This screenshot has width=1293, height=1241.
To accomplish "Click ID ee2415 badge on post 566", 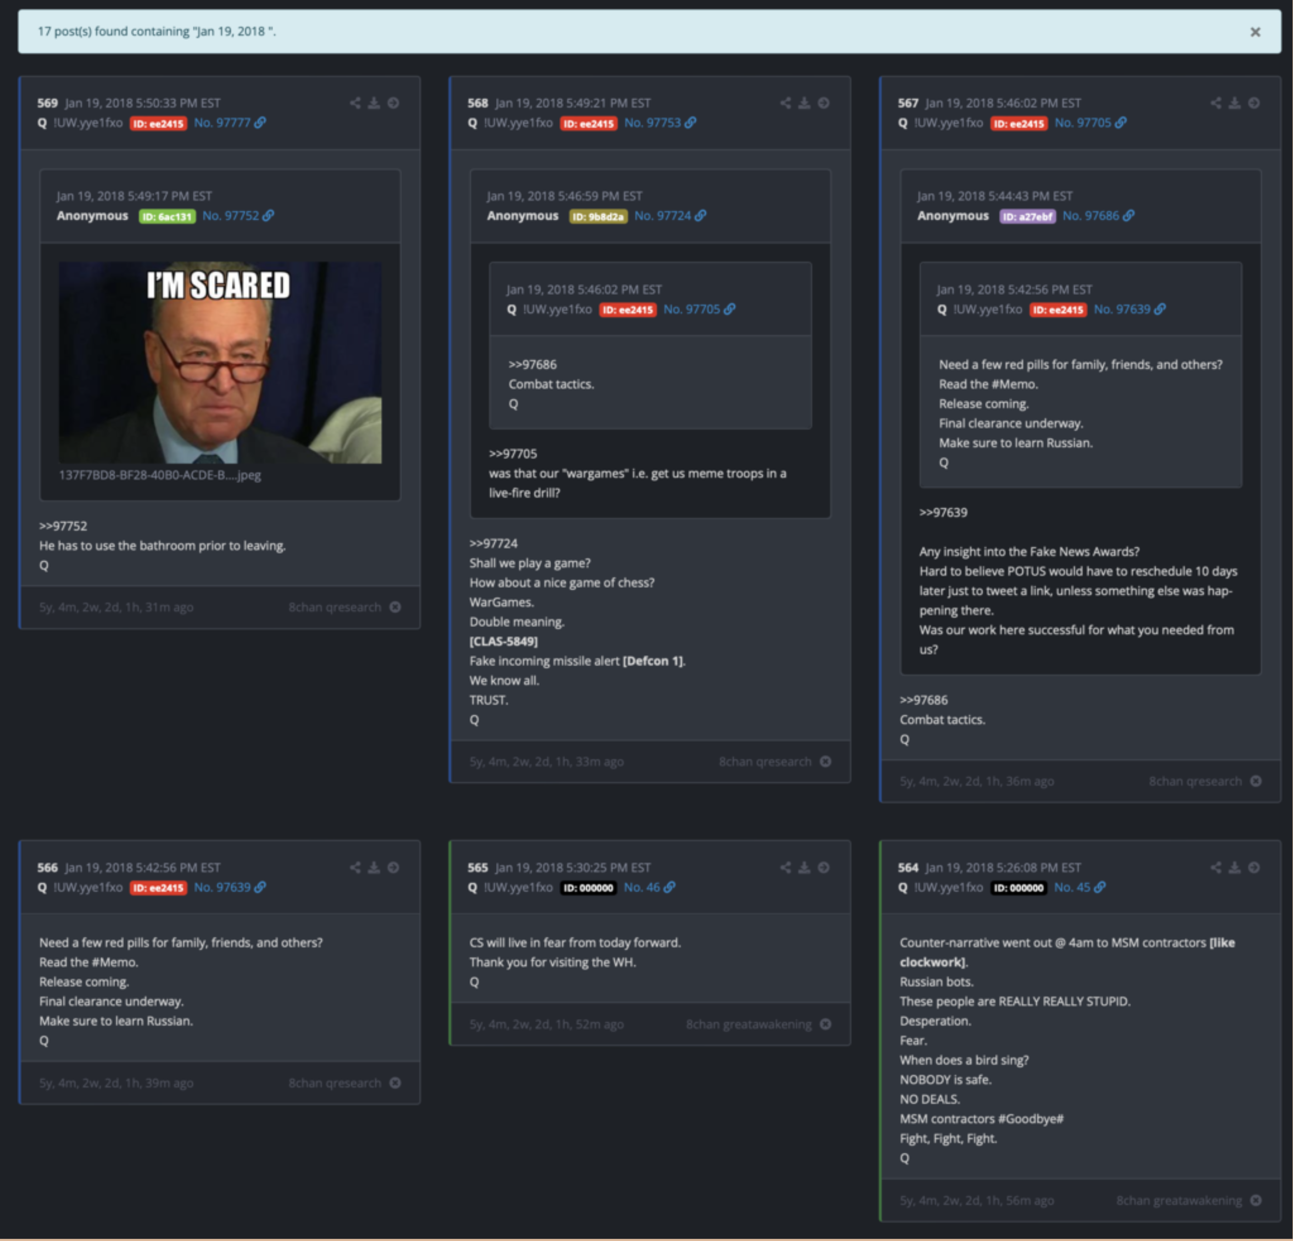I will 158,887.
